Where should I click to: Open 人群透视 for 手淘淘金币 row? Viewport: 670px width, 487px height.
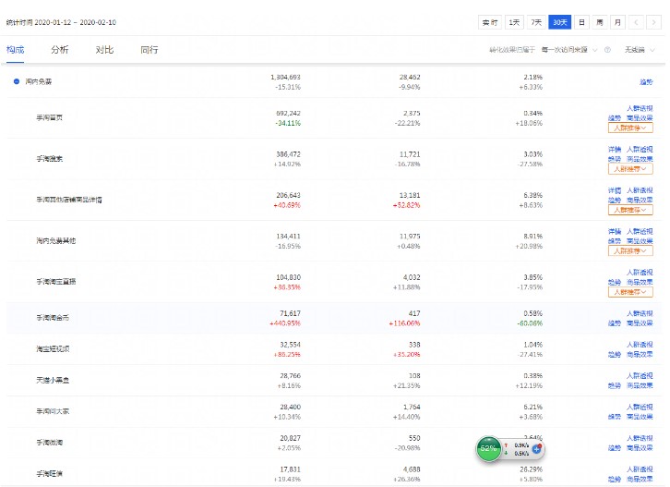click(x=640, y=313)
